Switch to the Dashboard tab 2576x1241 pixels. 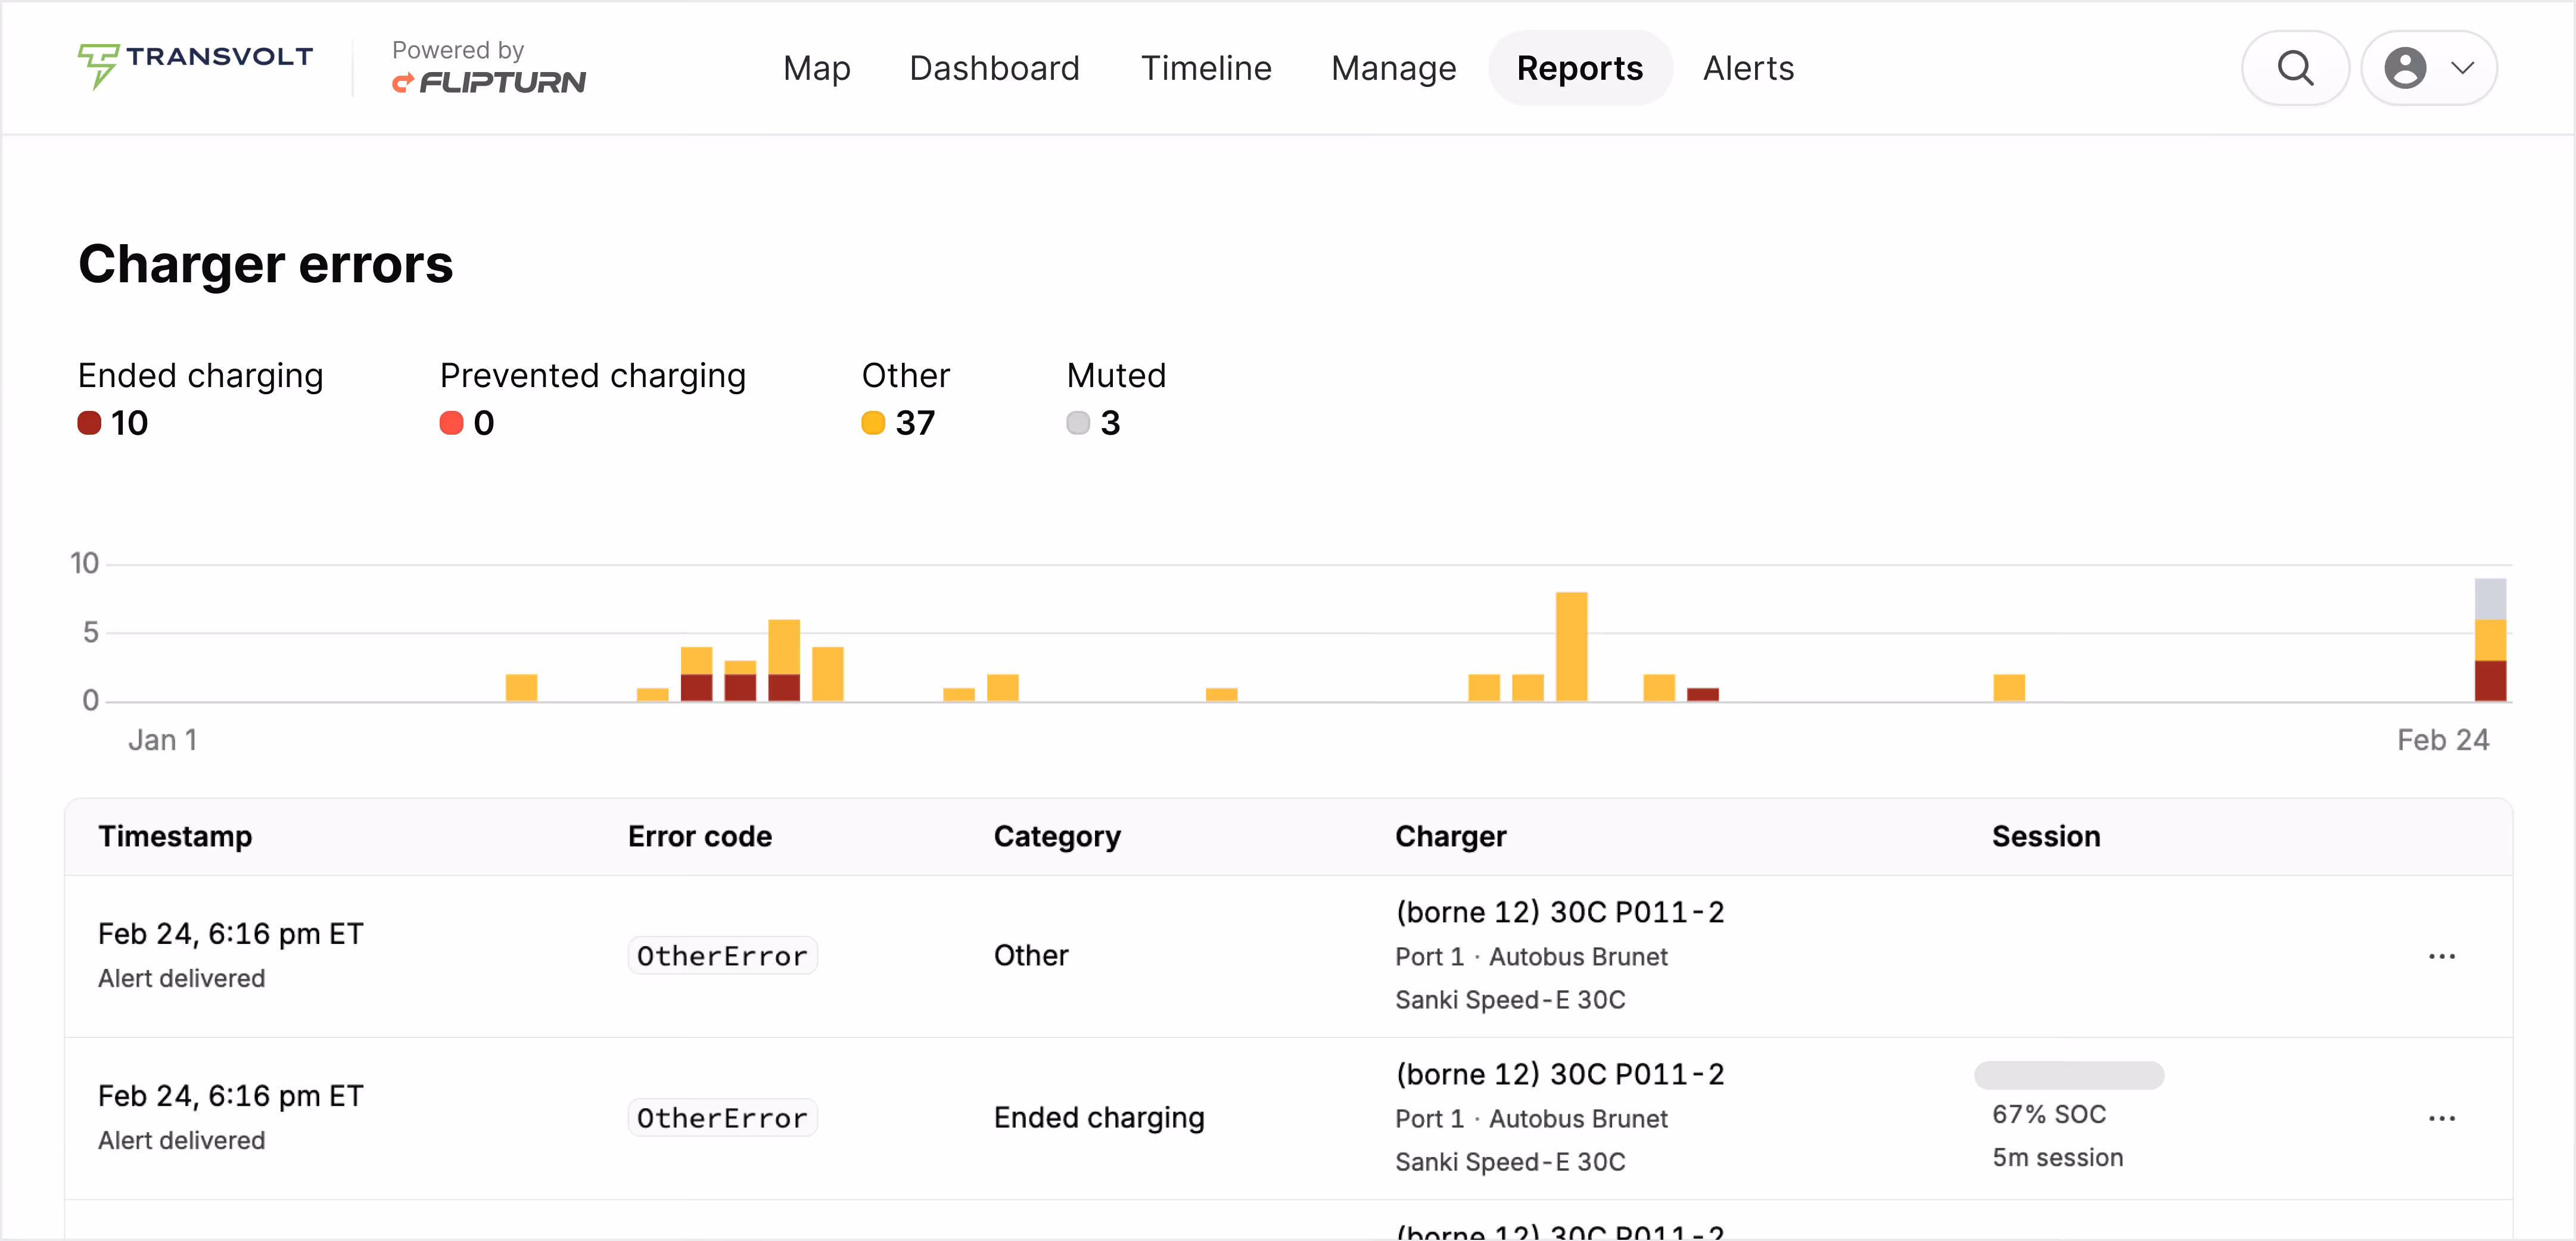(995, 67)
